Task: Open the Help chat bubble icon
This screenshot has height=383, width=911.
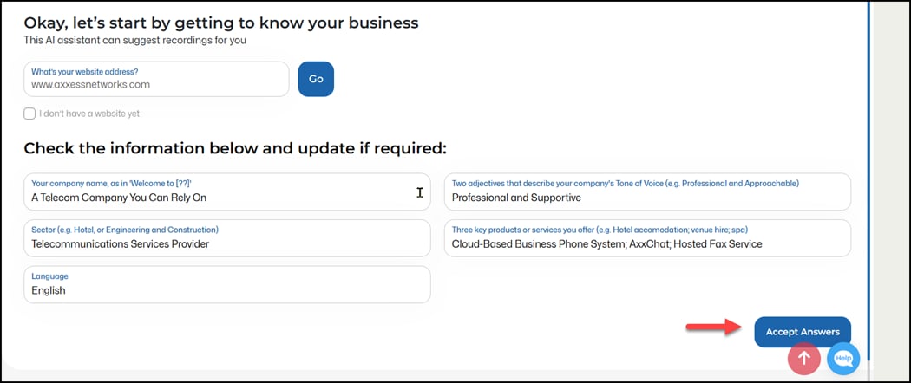Action: (x=843, y=358)
